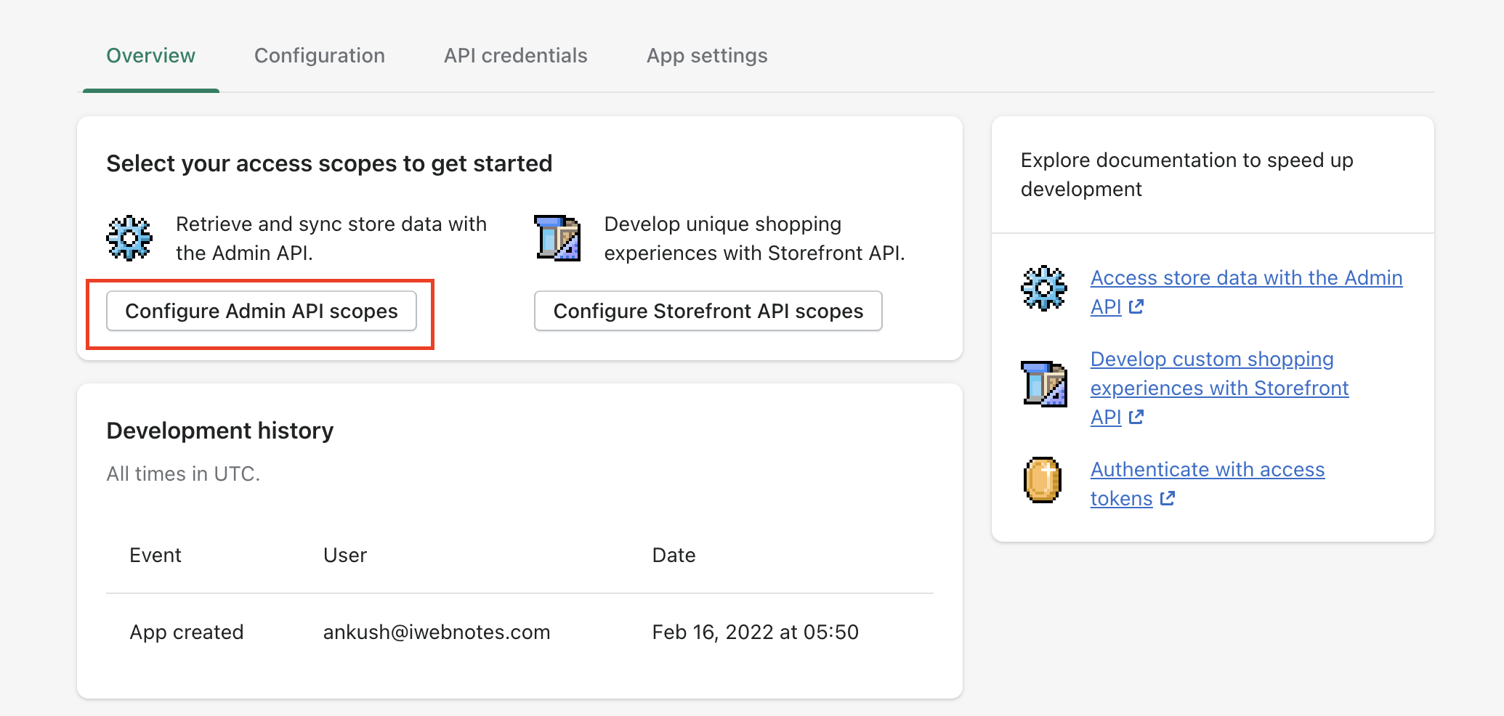Click the Admin API gear icon in scopes card
This screenshot has height=716, width=1504.
(x=129, y=238)
